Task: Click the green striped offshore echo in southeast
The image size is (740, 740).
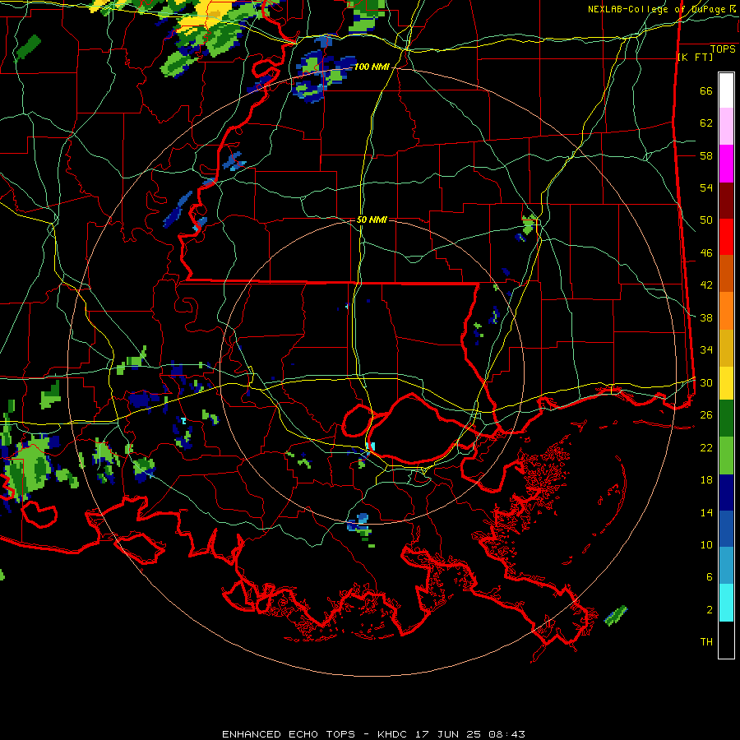Action: [x=616, y=615]
